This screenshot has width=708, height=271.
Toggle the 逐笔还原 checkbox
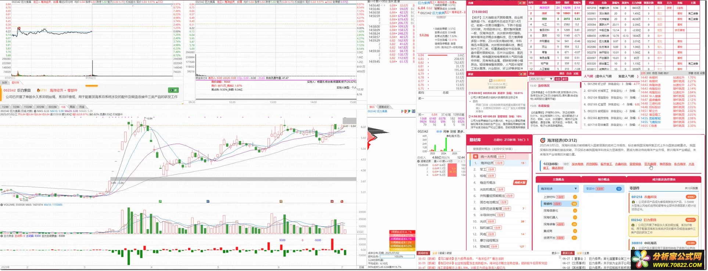[x=419, y=161]
